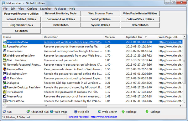Open the Packages menu
188x121 pixels.
pyautogui.click(x=60, y=9)
